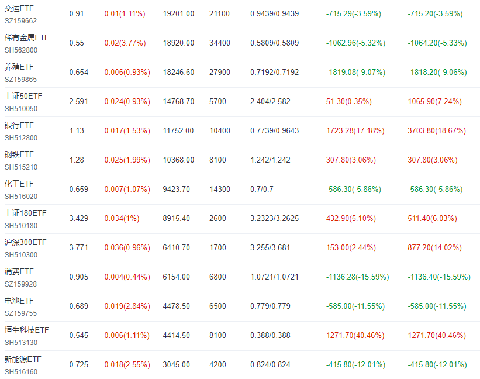480x379 pixels.
Task: Click the SH516020 code text
Action: tap(21, 197)
